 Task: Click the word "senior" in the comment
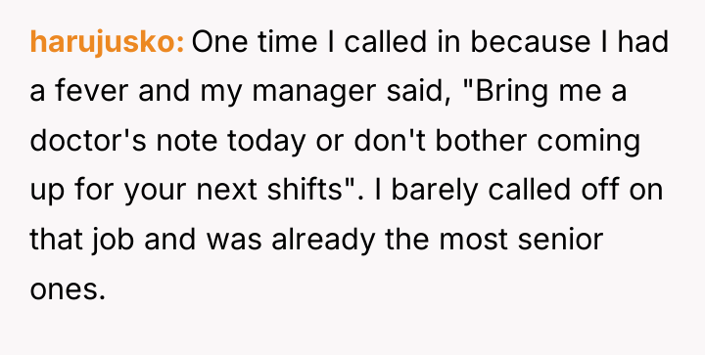point(560,239)
